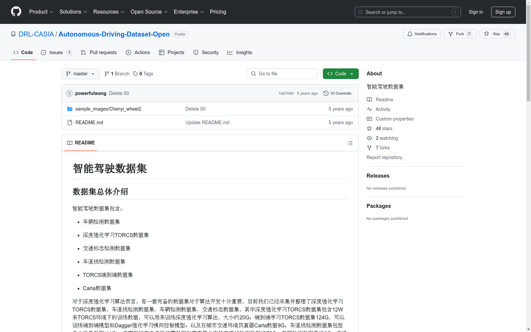Click the sample_images folder icon
The width and height of the screenshot is (531, 332).
70,109
